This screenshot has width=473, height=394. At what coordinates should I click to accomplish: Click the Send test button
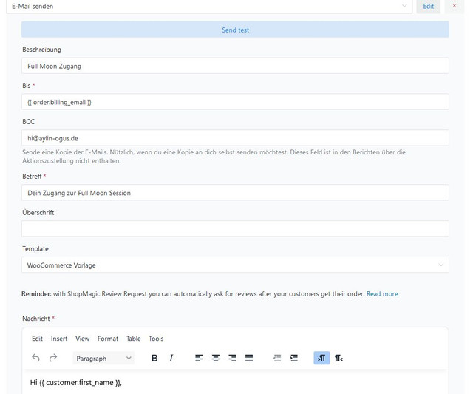[235, 30]
